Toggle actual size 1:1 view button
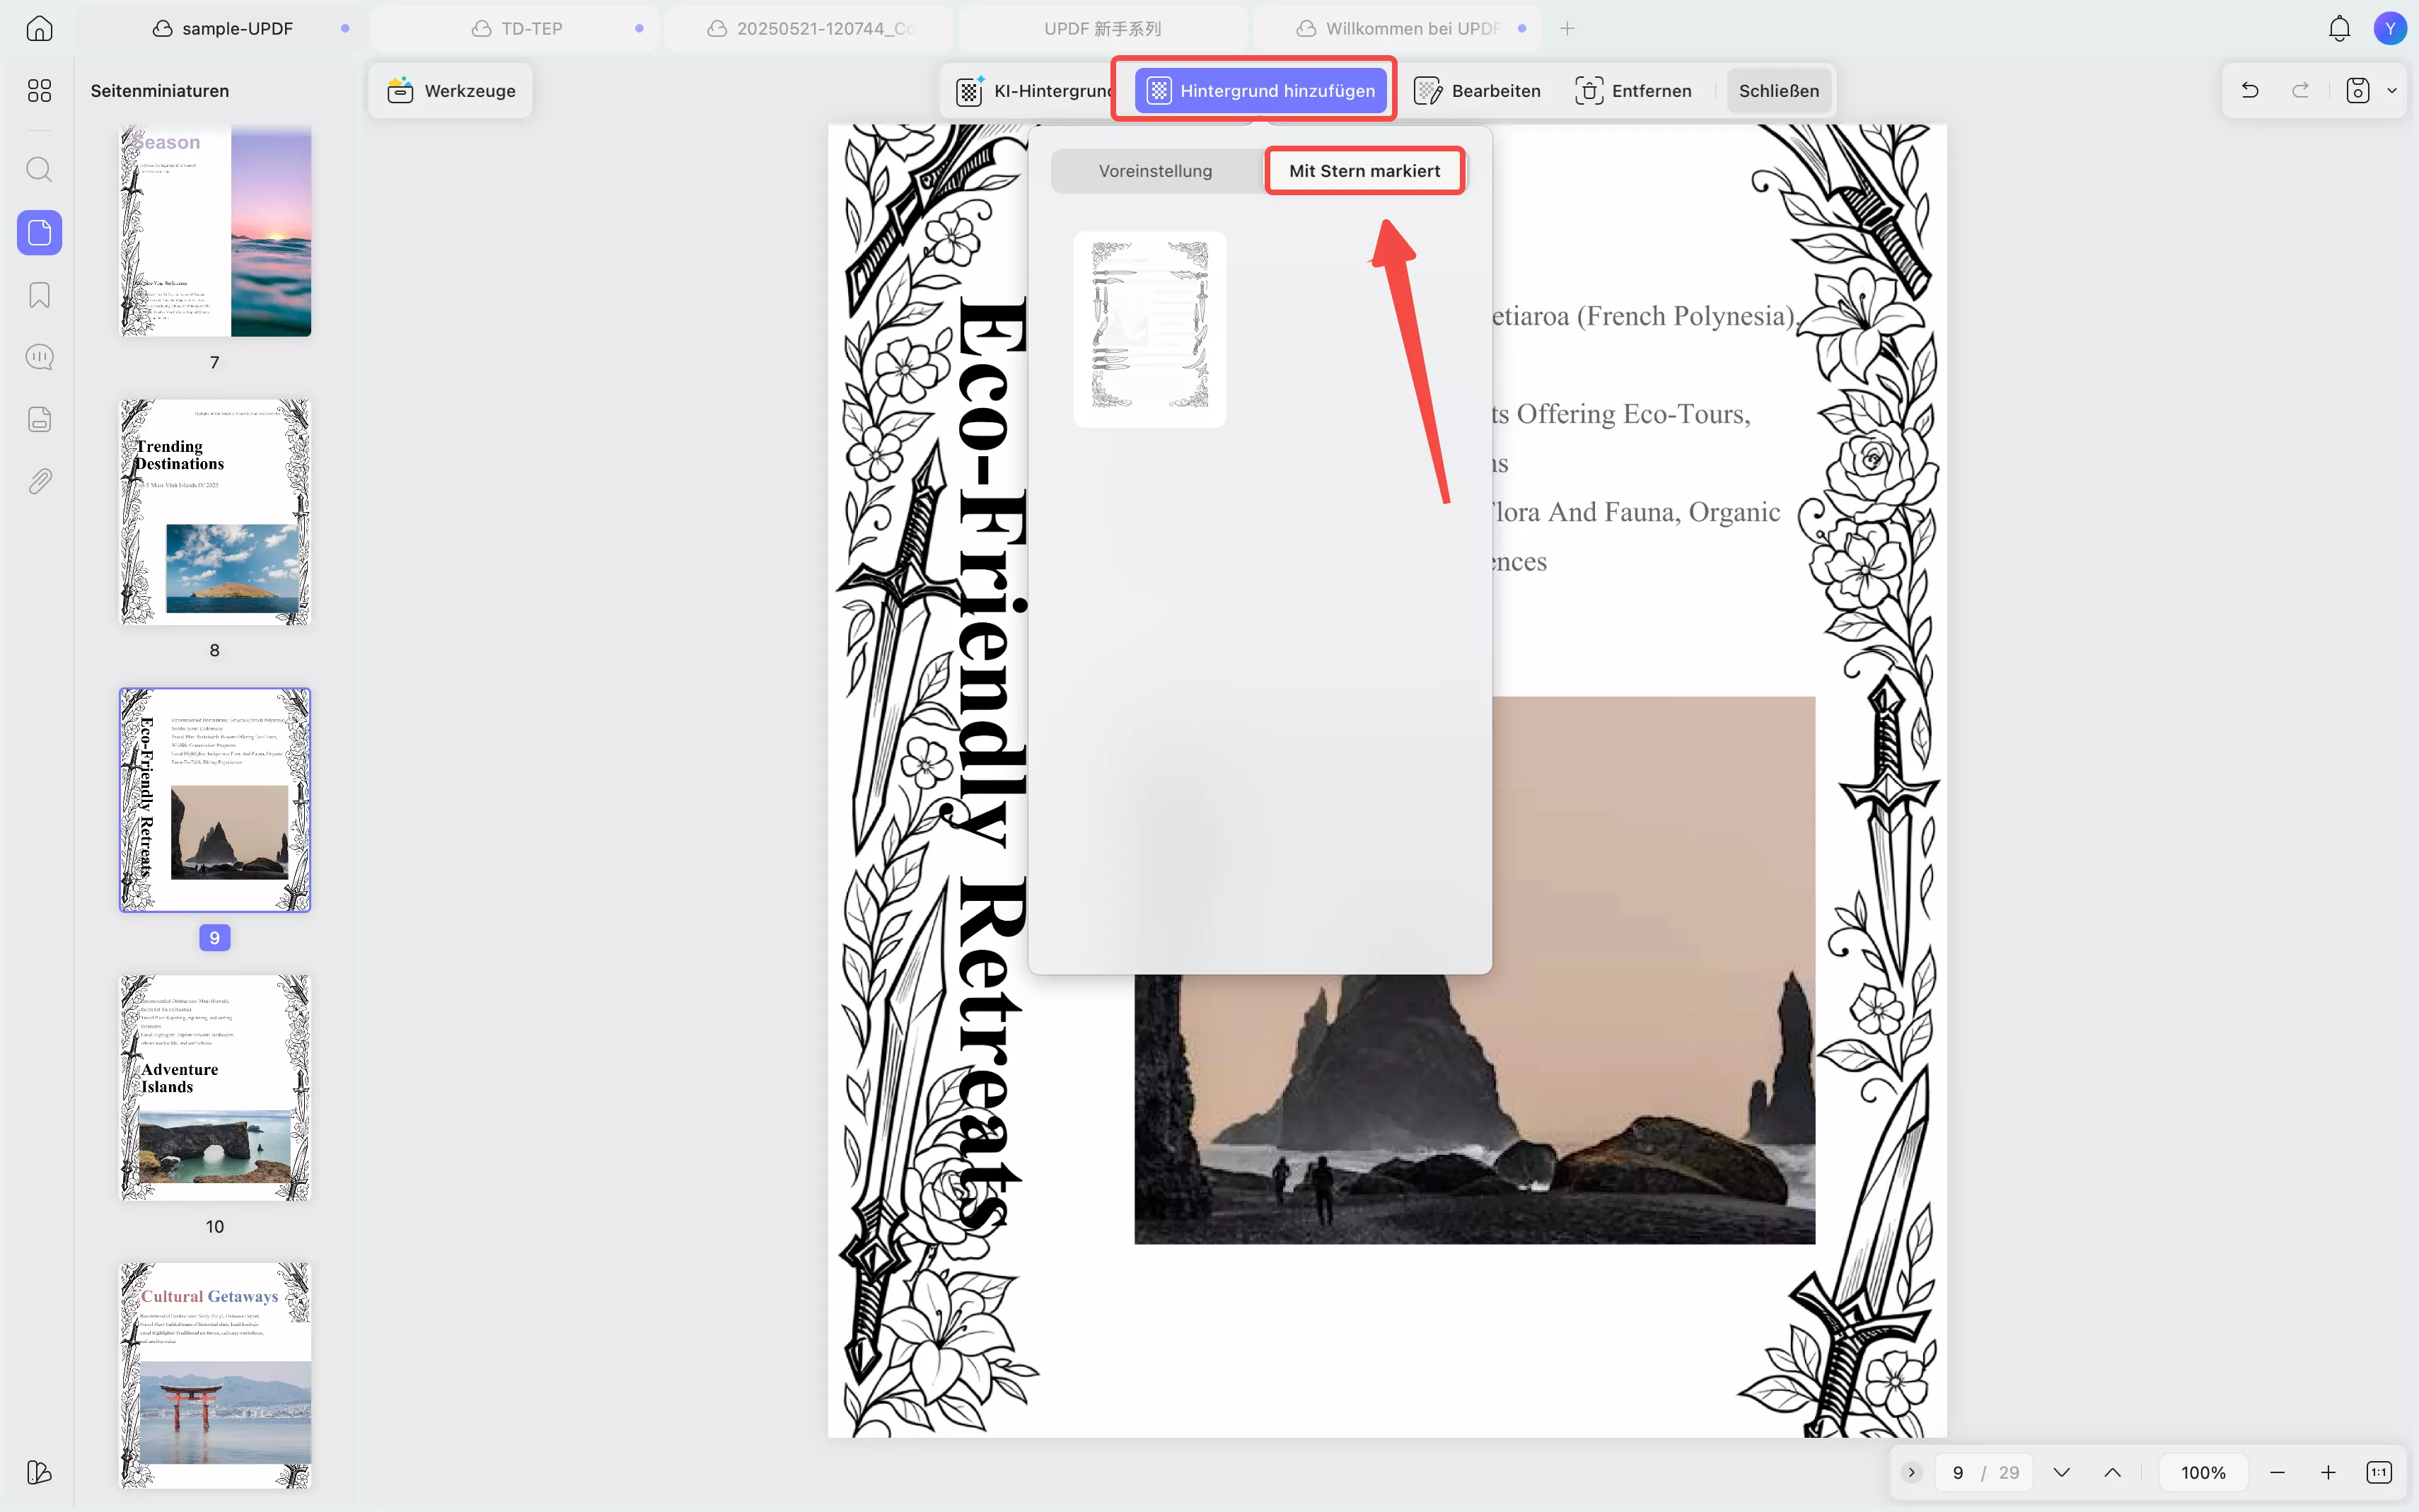 click(2379, 1472)
